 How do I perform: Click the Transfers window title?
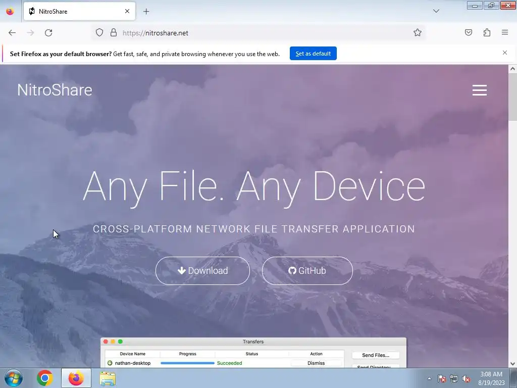(x=253, y=342)
